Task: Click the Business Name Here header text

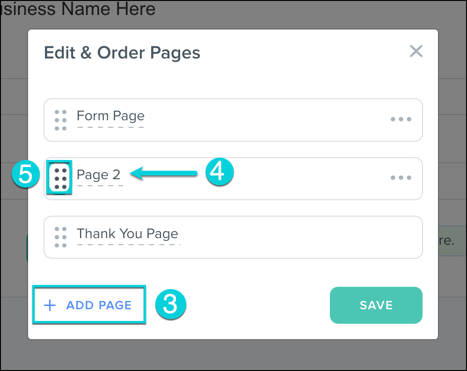Action: point(78,8)
